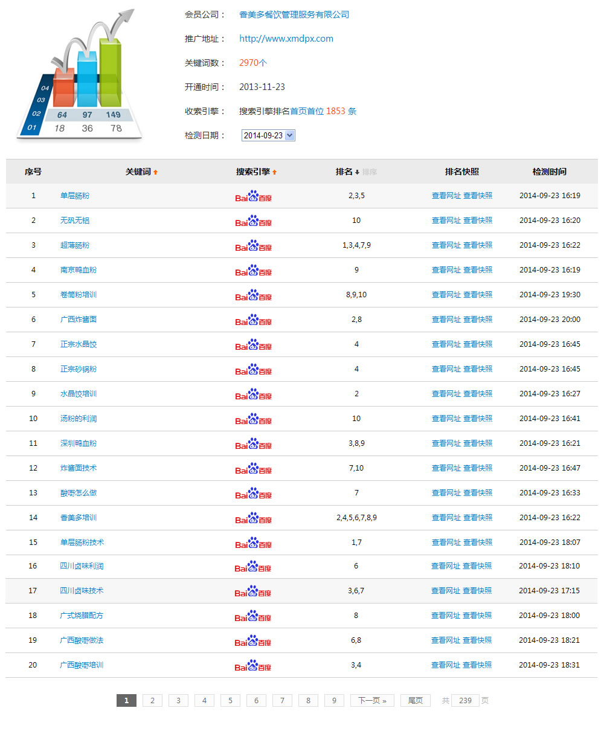Open the 检测日期 date dropdown

coord(268,135)
